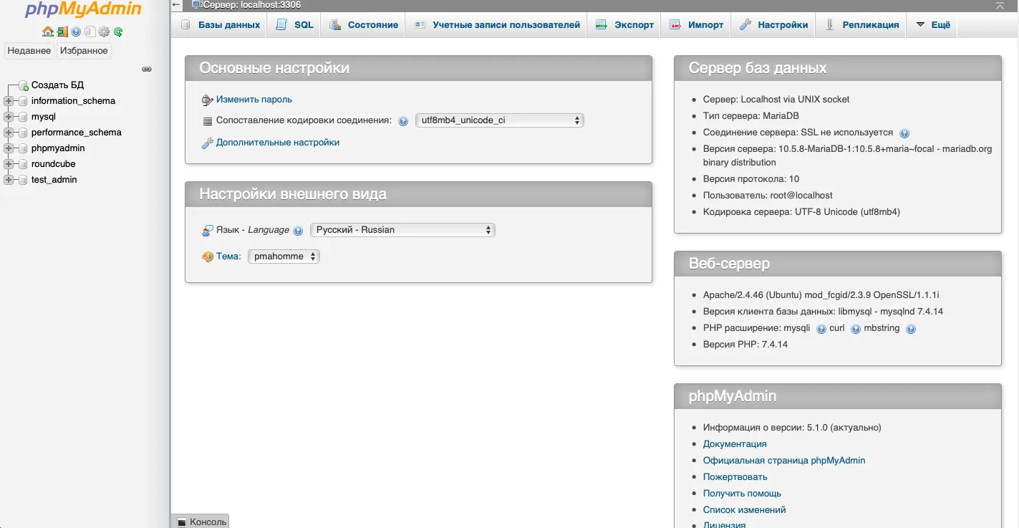This screenshot has height=528, width=1019.
Task: Expand performance_schema database tree
Action: (x=9, y=133)
